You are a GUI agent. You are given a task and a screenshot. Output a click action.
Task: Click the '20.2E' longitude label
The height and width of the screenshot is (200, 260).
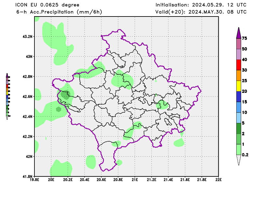pyautogui.click(x=68, y=180)
